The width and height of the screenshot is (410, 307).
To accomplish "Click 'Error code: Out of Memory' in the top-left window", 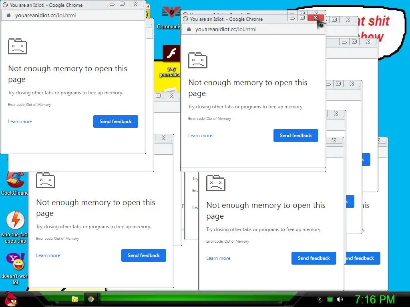I will point(30,105).
